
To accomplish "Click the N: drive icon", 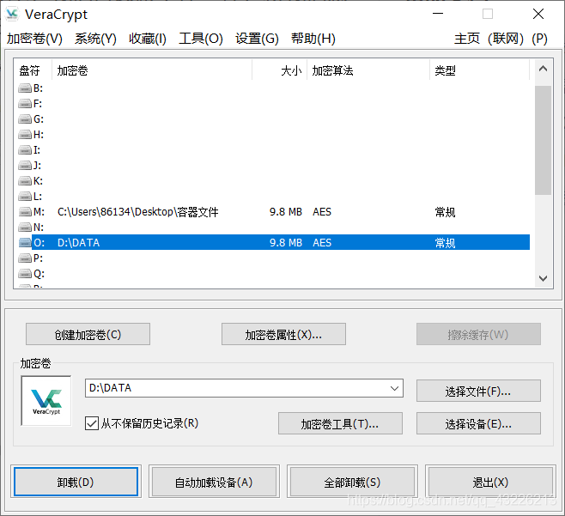I will [x=25, y=228].
